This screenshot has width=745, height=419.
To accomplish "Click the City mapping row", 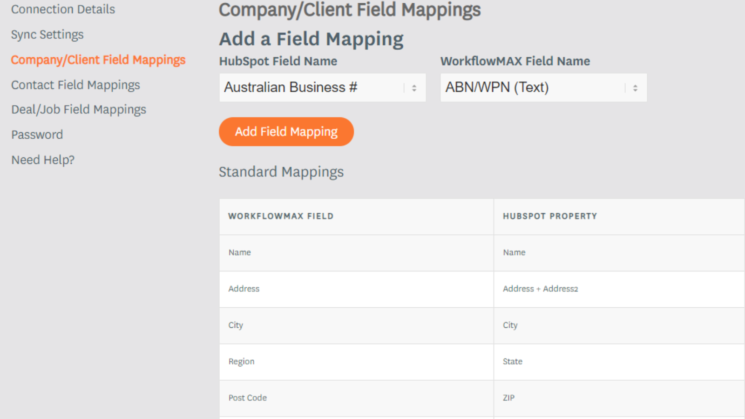I will pos(356,325).
